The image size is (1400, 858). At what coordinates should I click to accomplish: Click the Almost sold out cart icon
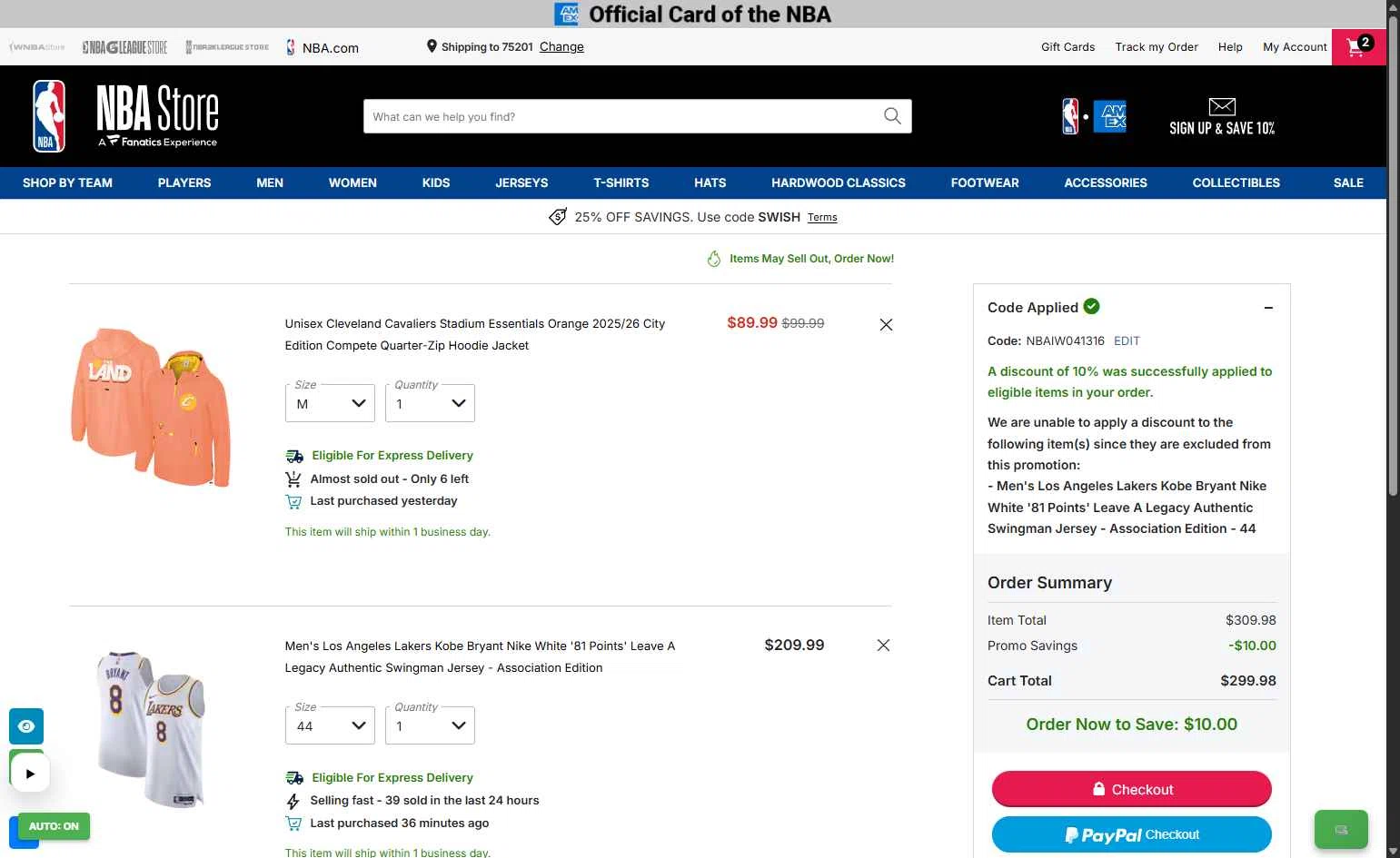point(293,479)
